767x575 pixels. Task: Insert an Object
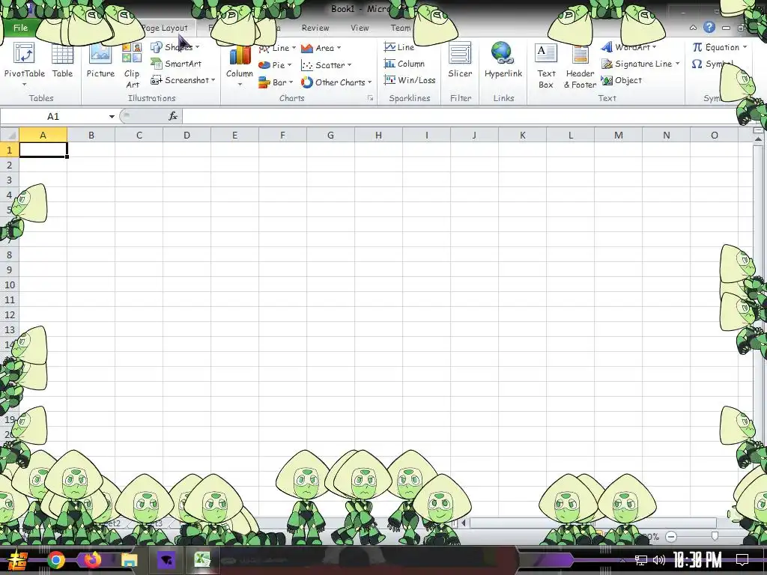(621, 80)
